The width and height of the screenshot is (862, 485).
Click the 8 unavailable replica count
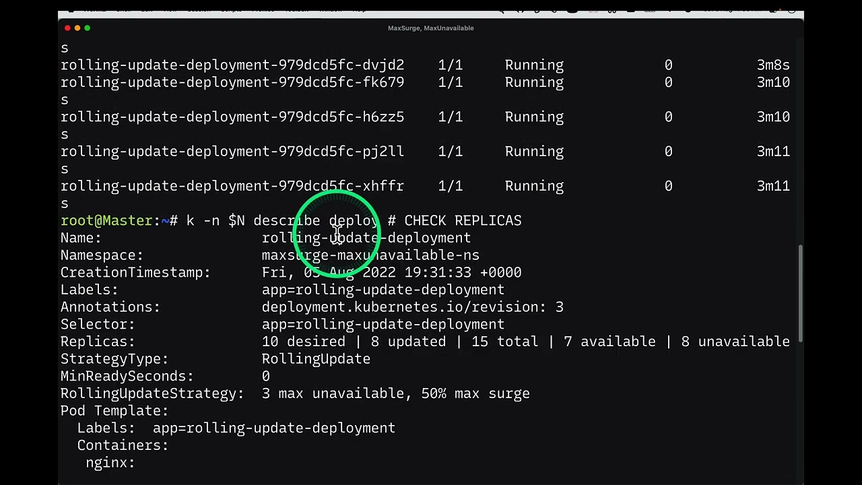735,342
